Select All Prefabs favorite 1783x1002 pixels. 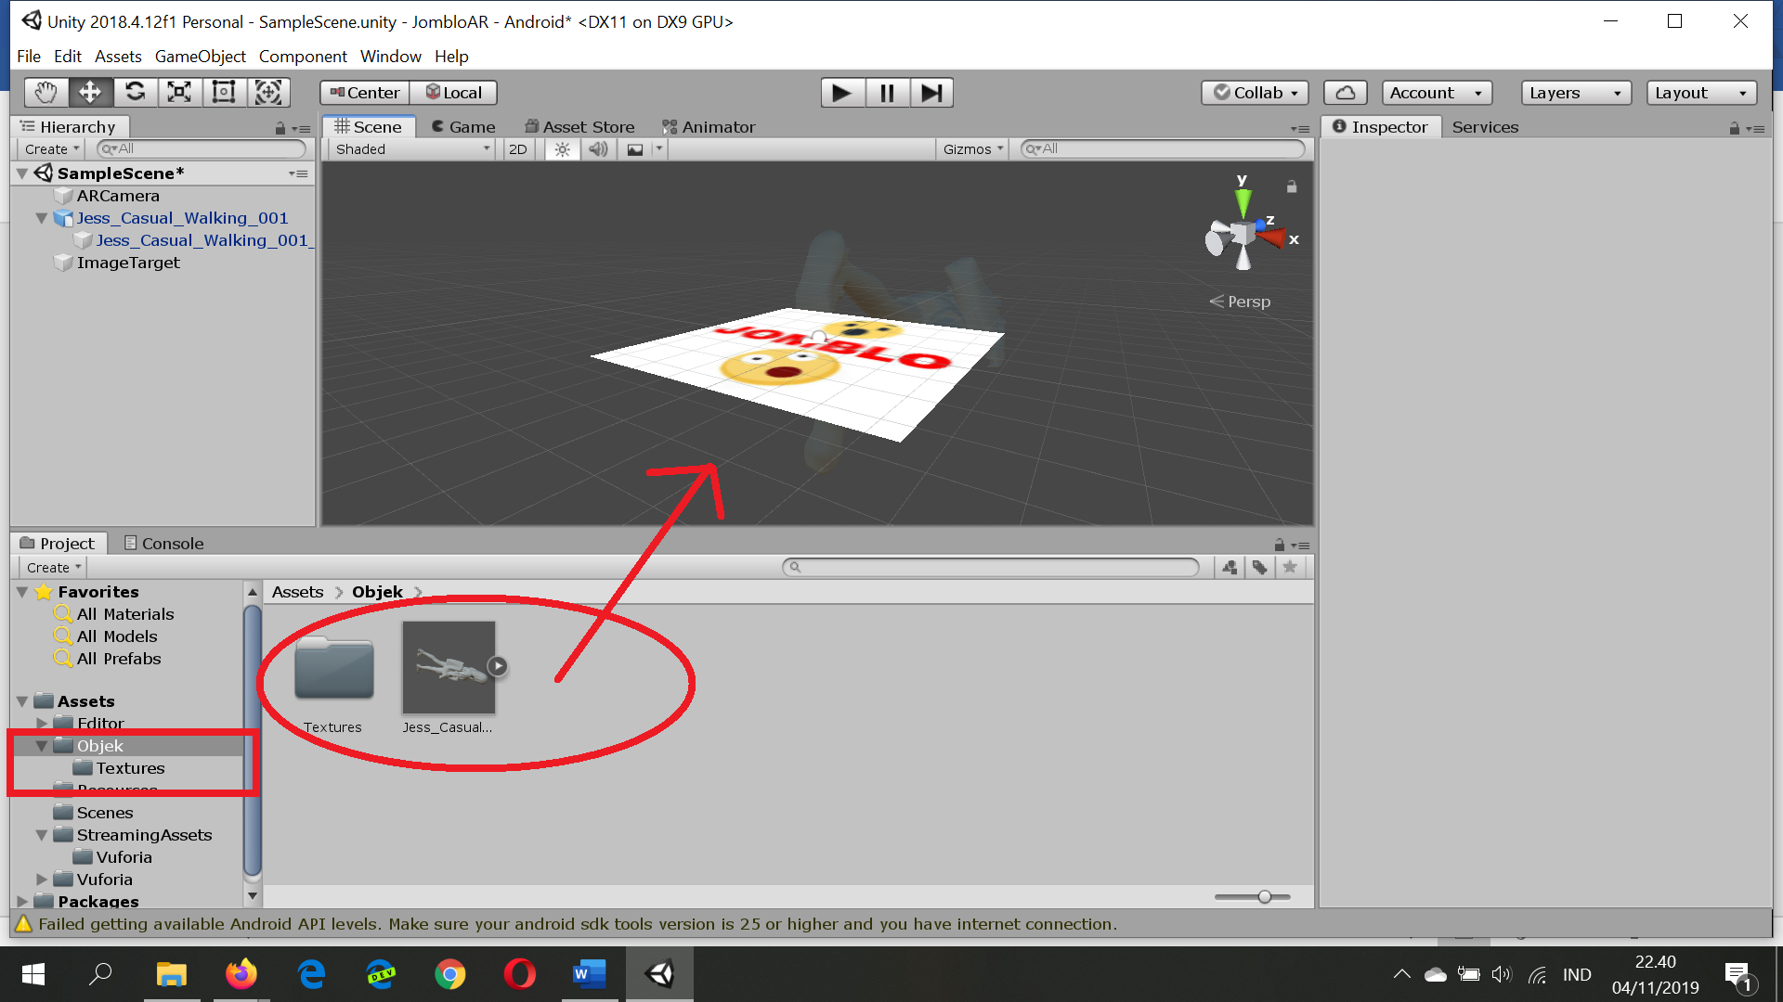tap(119, 659)
